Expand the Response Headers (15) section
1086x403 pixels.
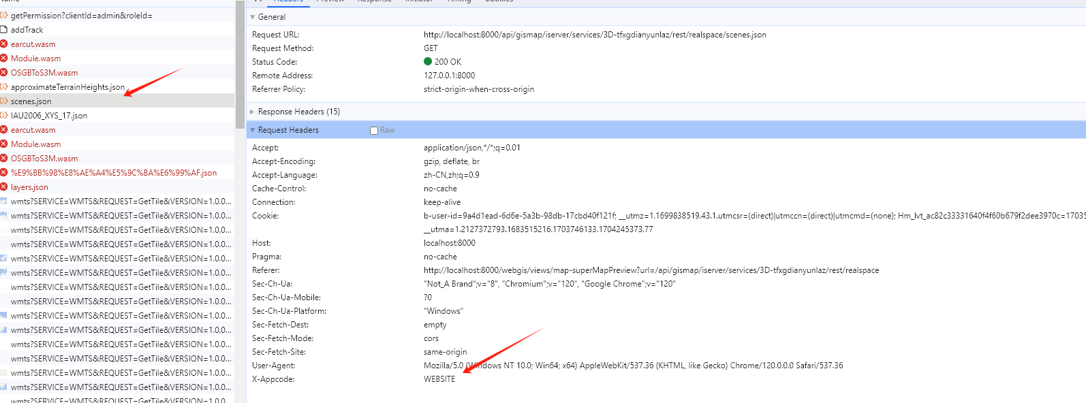tap(253, 112)
